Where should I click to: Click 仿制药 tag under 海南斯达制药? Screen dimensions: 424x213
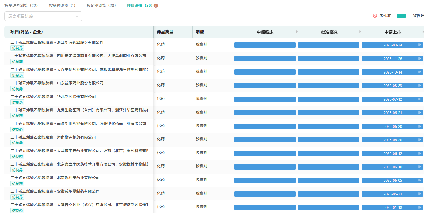[17, 143]
